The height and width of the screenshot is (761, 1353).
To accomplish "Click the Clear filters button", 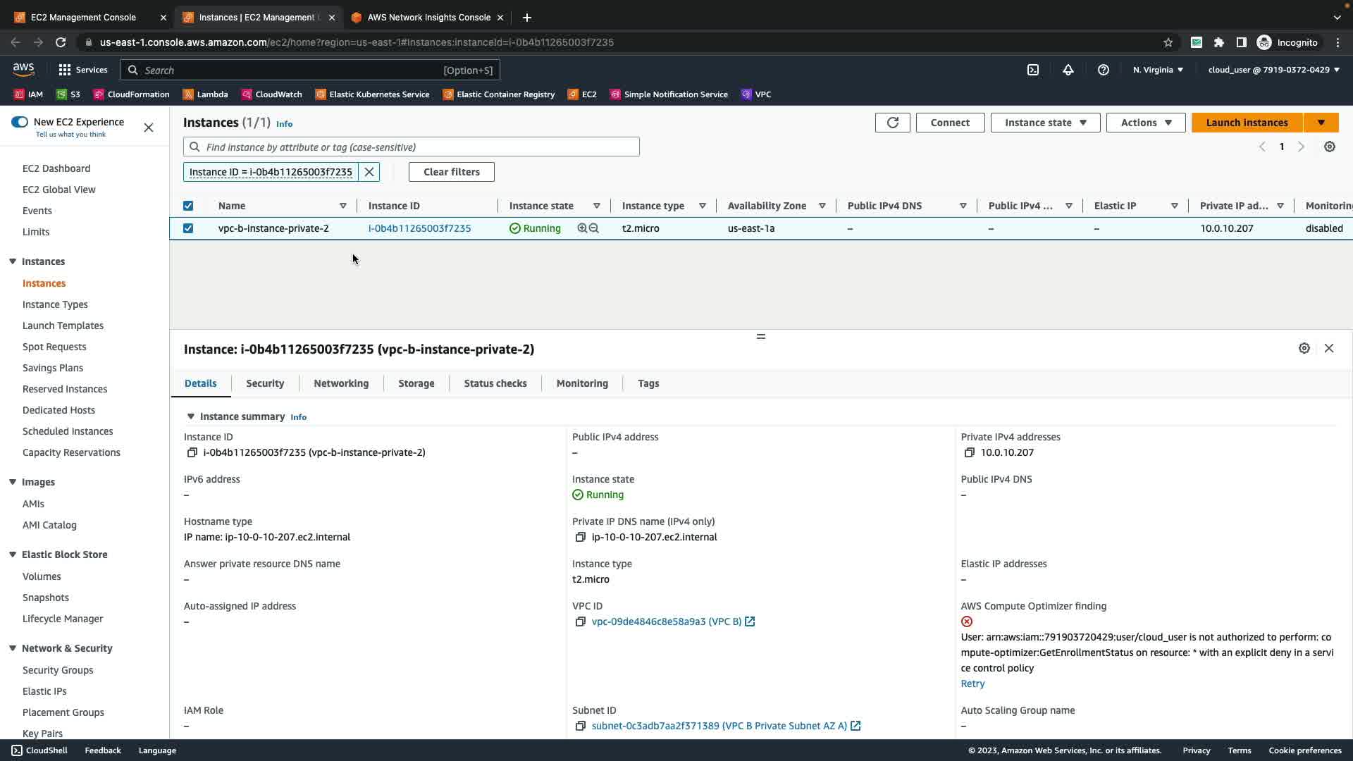I will (451, 172).
